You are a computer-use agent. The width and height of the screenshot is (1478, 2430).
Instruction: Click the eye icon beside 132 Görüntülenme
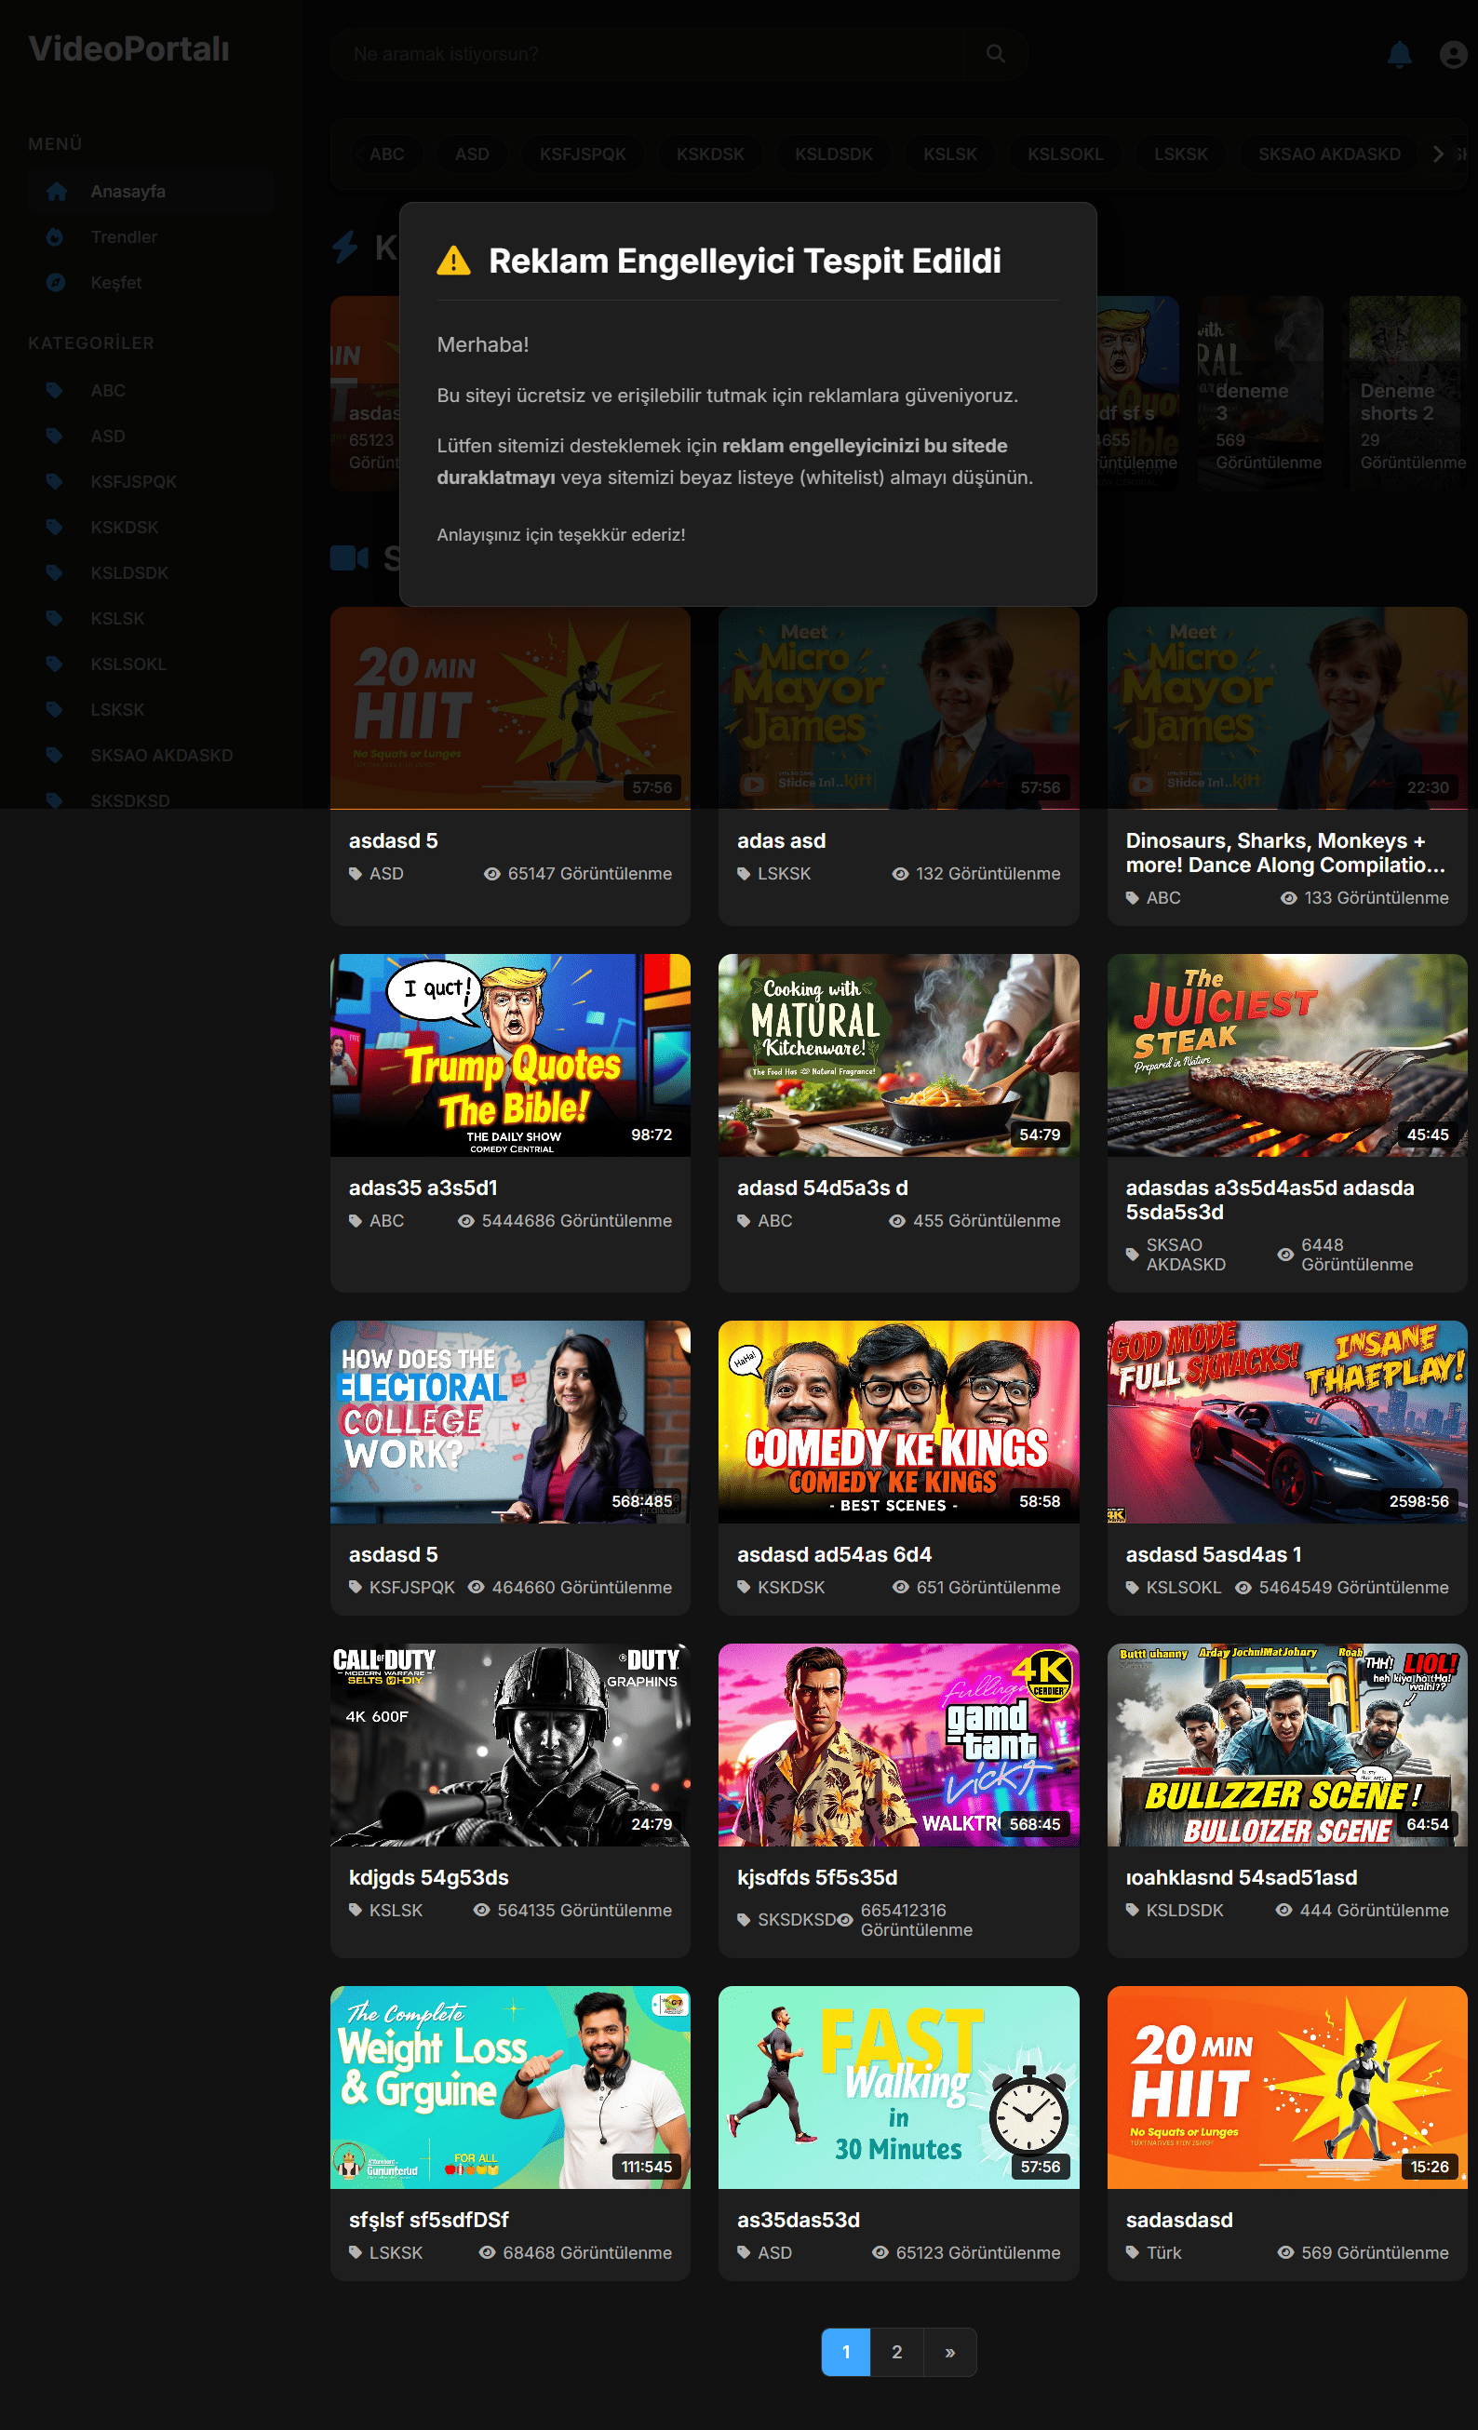(900, 874)
